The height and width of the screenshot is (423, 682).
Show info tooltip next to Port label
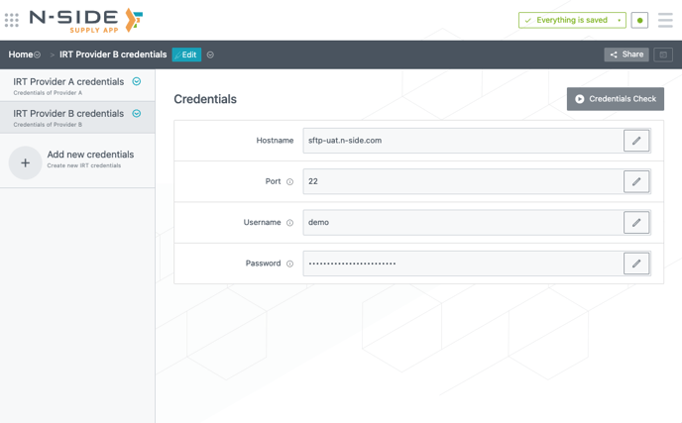click(x=290, y=182)
